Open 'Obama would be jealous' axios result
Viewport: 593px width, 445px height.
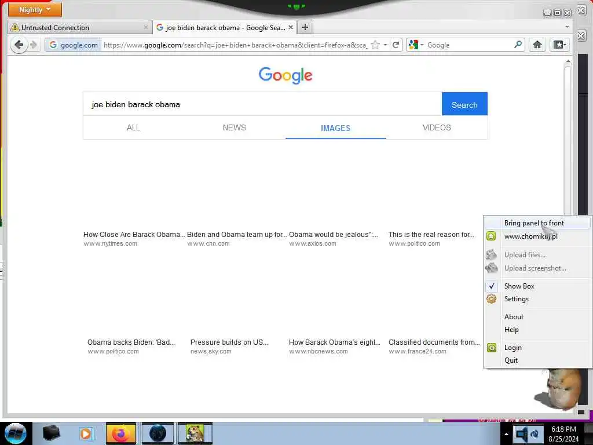pyautogui.click(x=333, y=234)
